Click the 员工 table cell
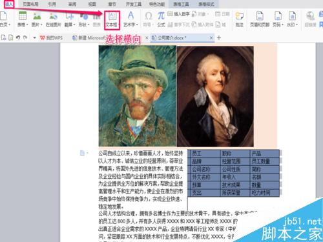 click(x=205, y=154)
